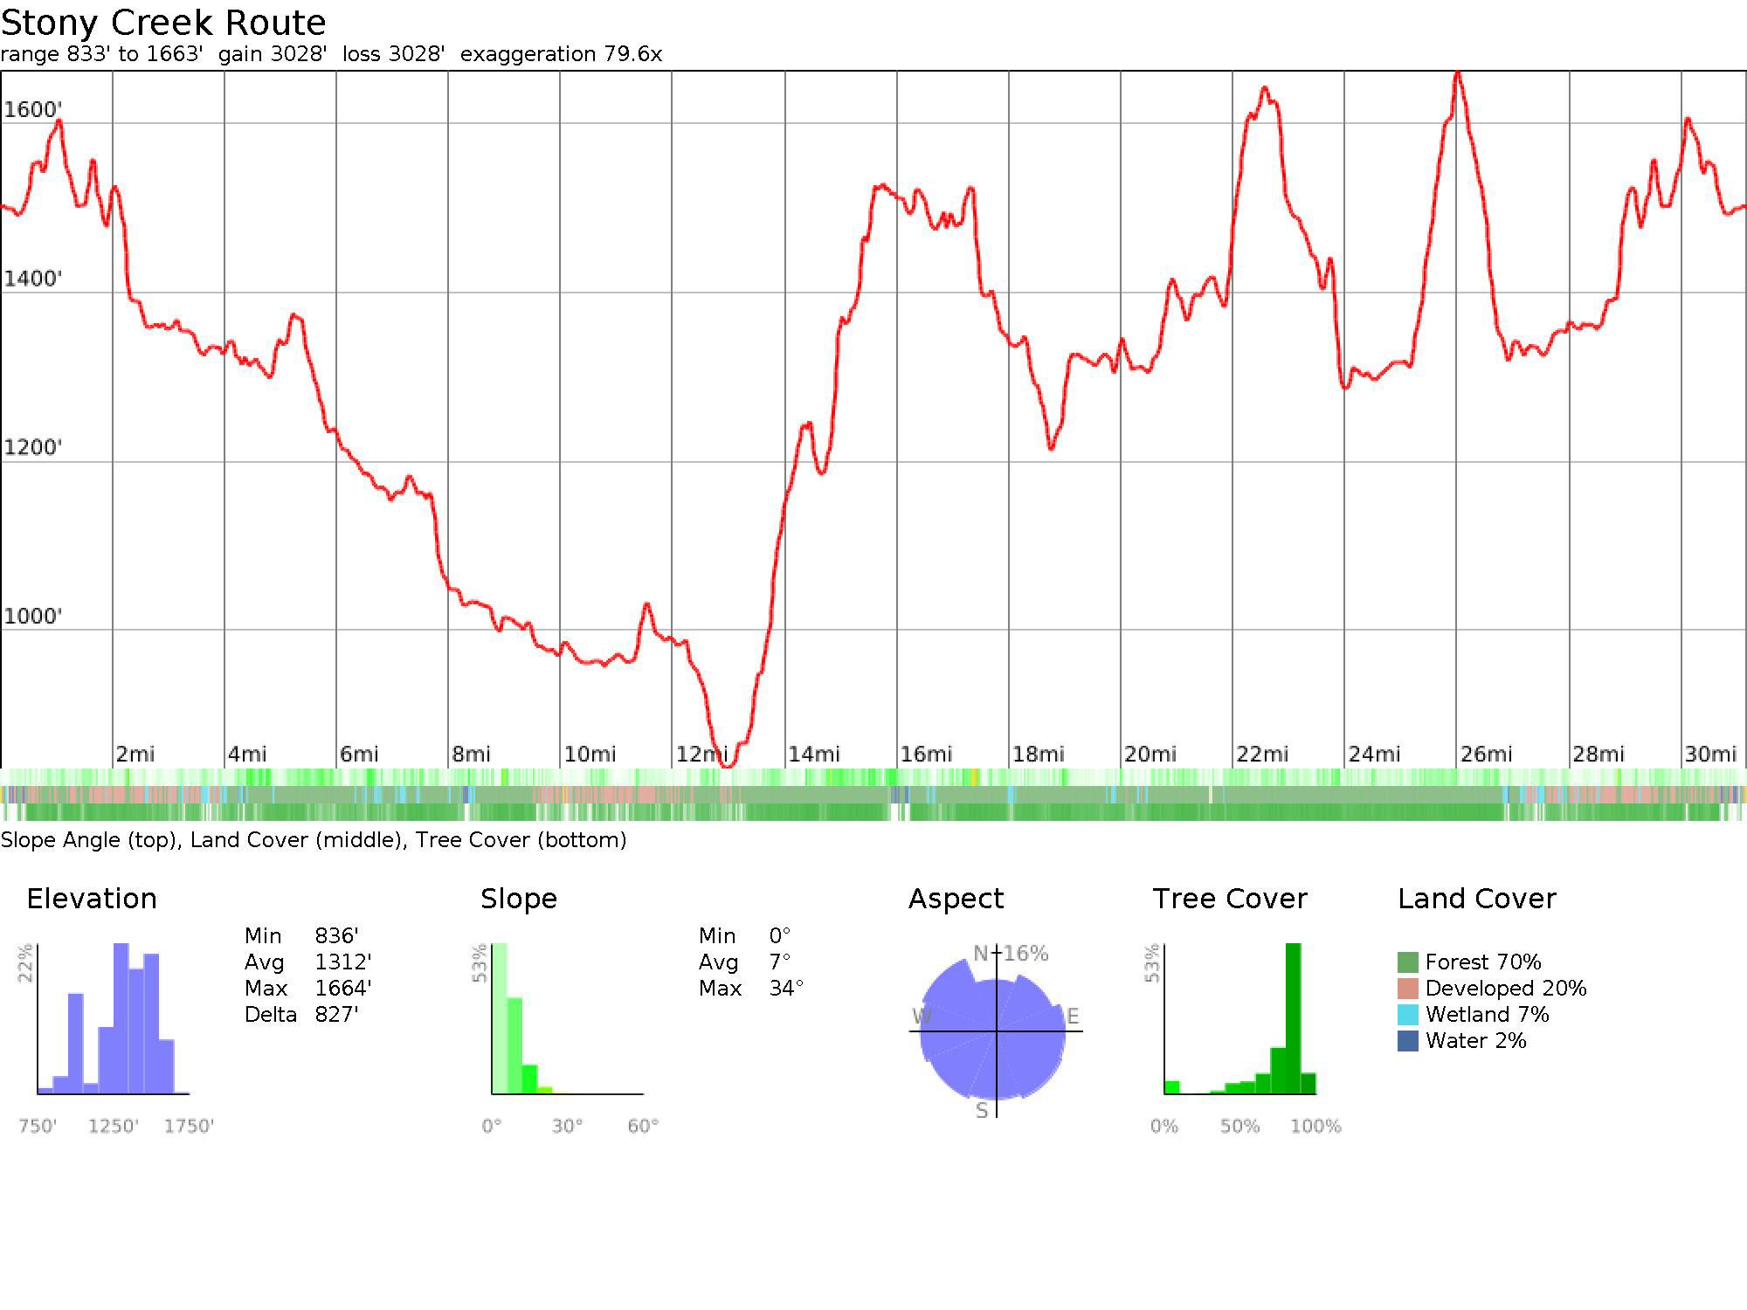Click the 26mi distance axis label
Screen dimensions: 1747x1310
point(1486,754)
